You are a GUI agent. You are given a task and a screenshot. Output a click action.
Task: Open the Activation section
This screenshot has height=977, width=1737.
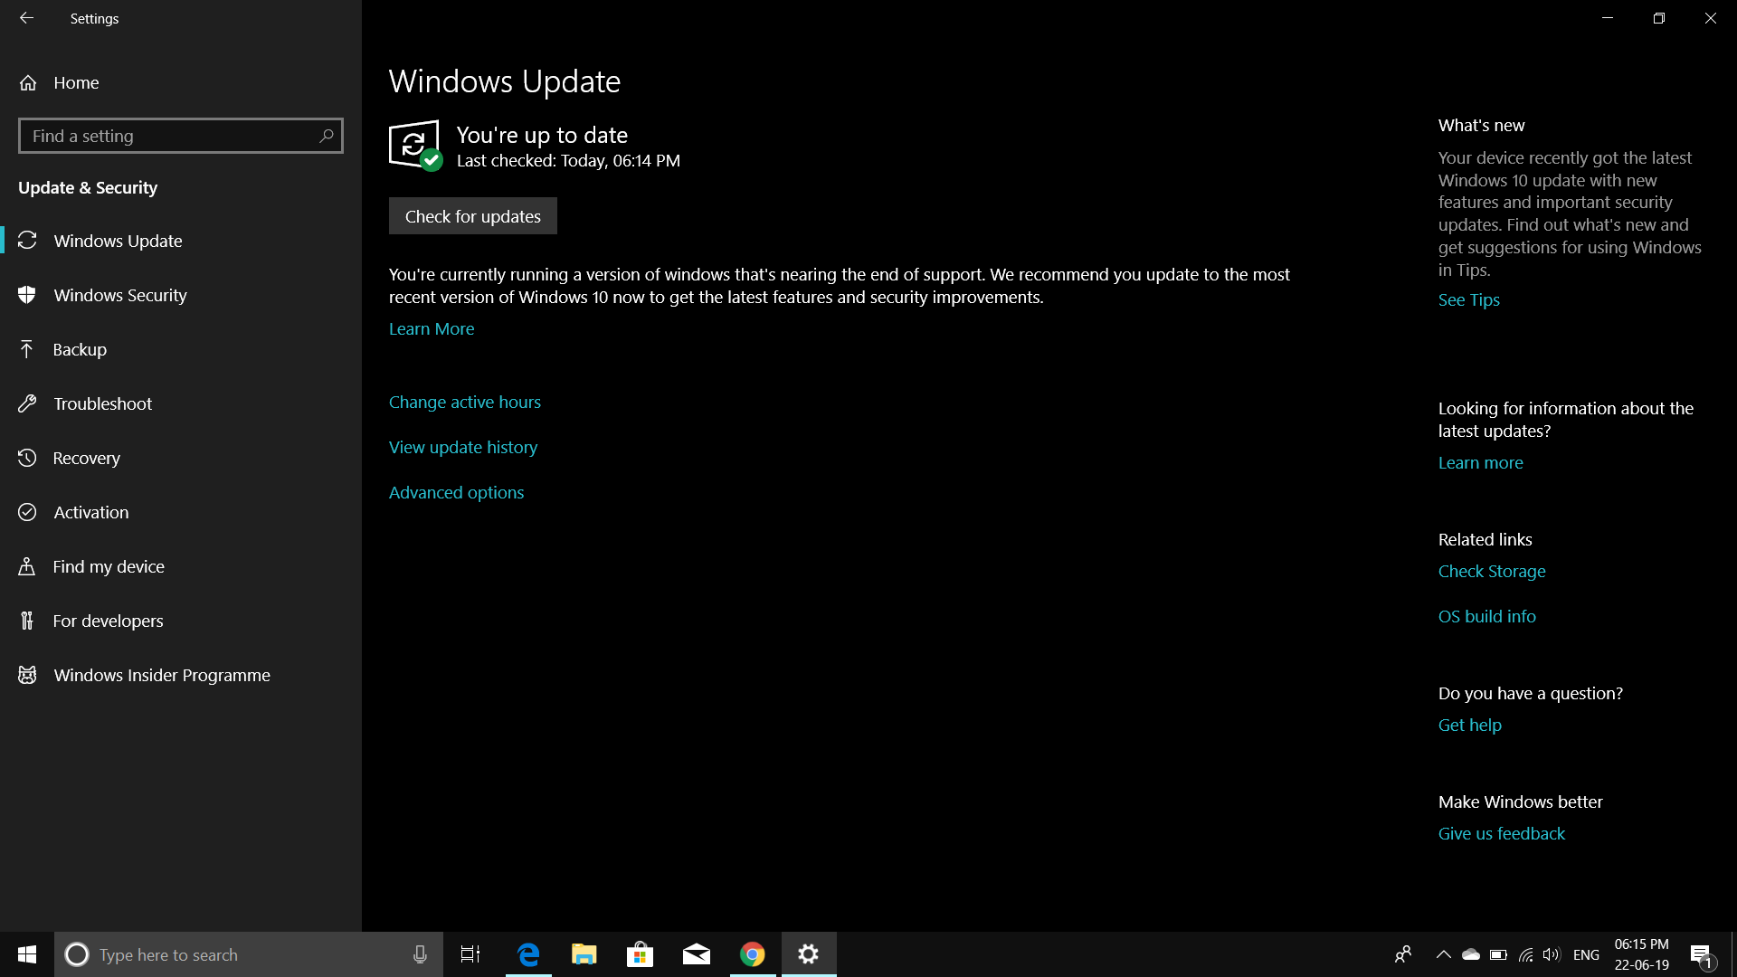click(181, 512)
